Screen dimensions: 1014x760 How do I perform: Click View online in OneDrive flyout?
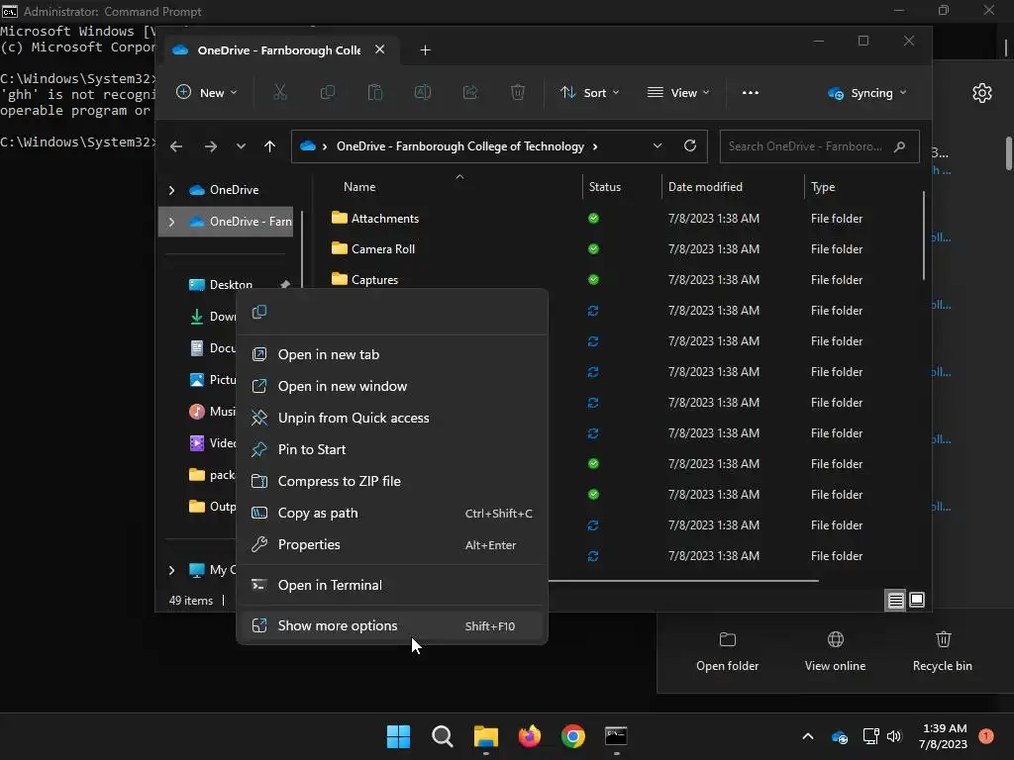[x=835, y=652]
